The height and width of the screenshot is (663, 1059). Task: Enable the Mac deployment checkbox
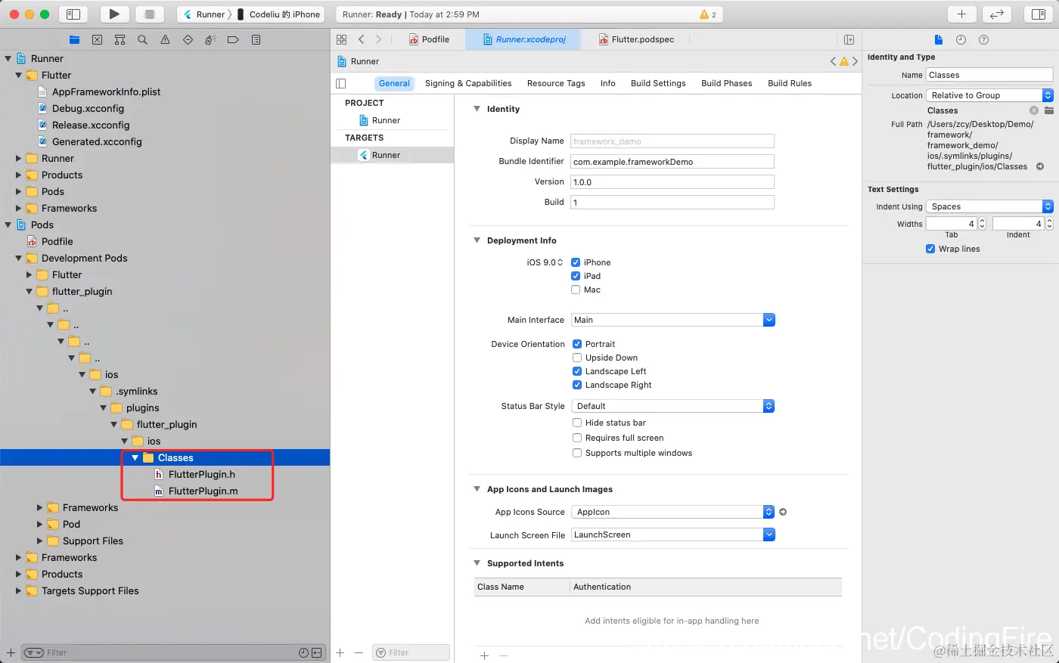click(x=576, y=290)
